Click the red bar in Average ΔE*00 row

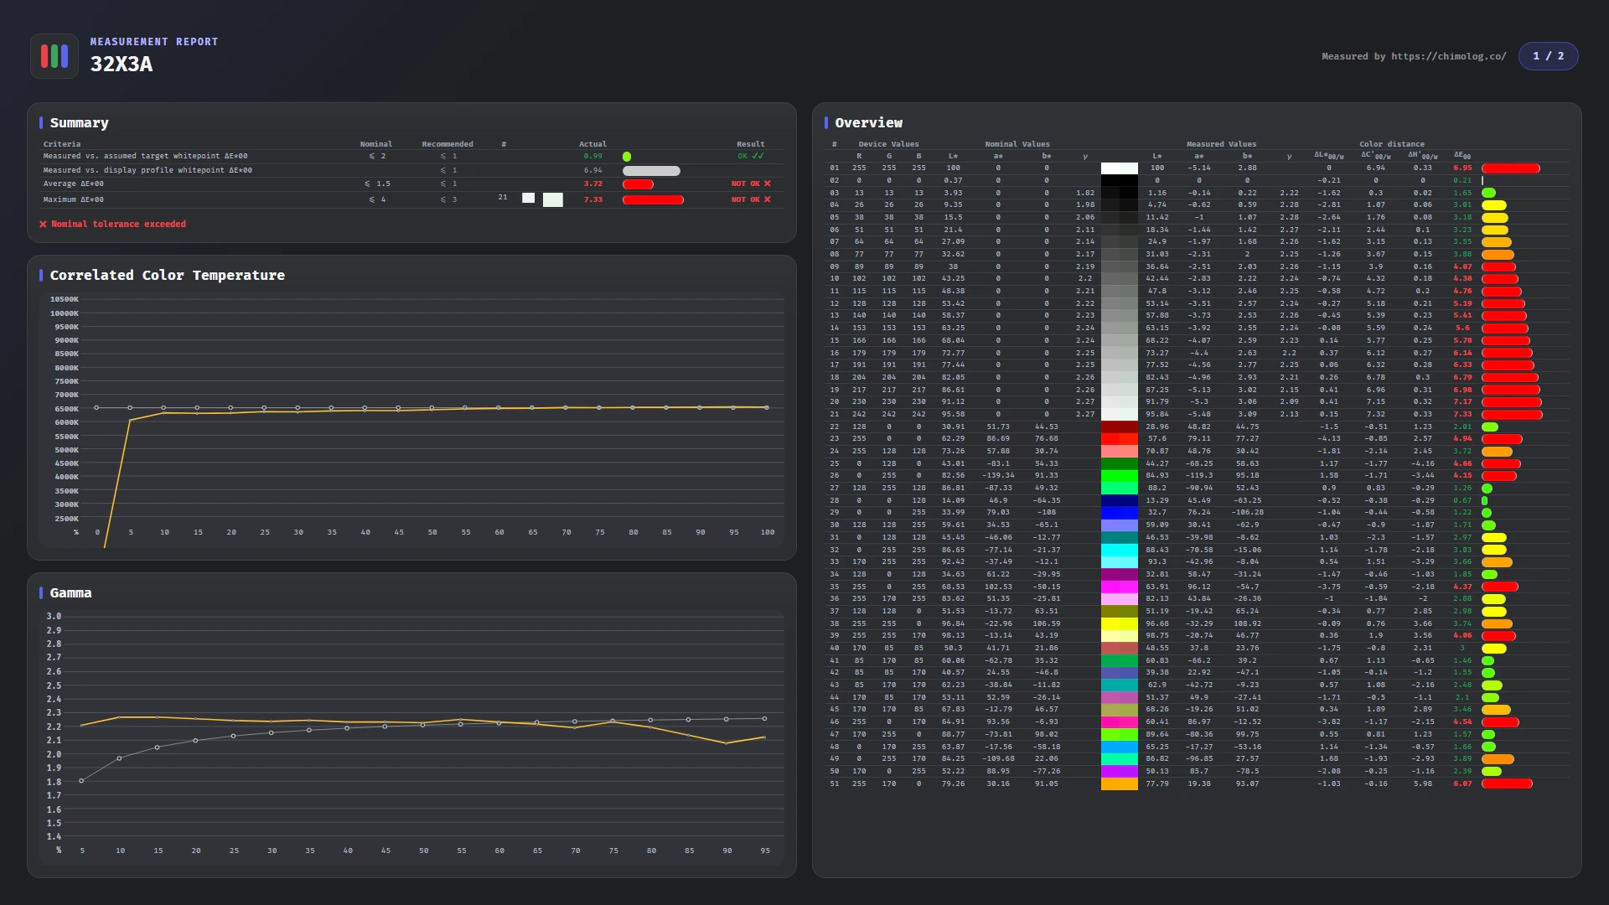pos(638,184)
